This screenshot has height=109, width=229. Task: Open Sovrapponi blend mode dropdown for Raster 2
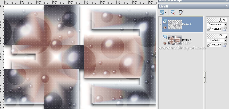coord(225,24)
